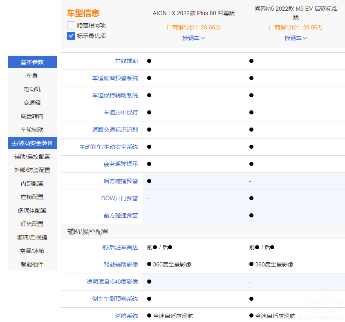The image size is (345, 322).
Task: Click 透明底盘/540度影像 feature link
Action: (112, 282)
